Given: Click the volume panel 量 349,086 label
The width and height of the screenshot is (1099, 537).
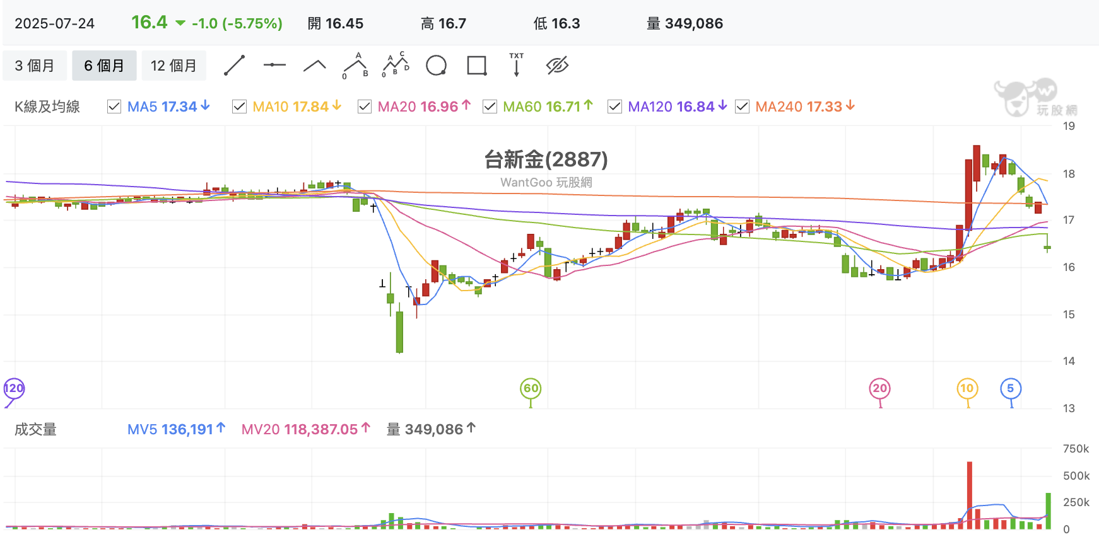Looking at the screenshot, I should point(431,429).
